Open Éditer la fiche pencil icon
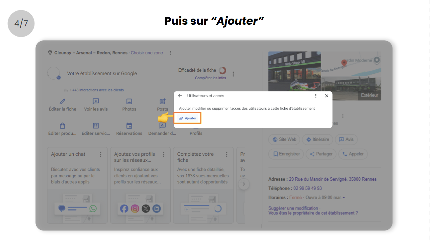The image size is (430, 242). pyautogui.click(x=63, y=101)
